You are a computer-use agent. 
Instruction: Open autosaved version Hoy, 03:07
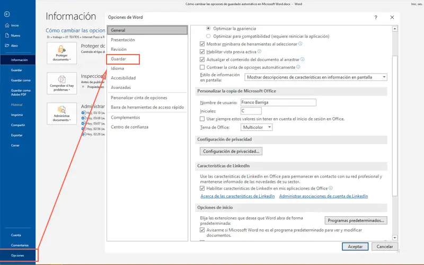tap(93, 123)
